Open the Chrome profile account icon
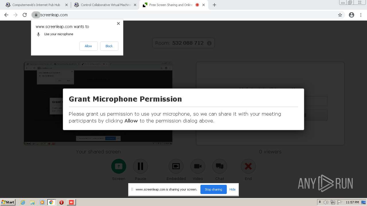The height and width of the screenshot is (206, 367). pyautogui.click(x=352, y=15)
